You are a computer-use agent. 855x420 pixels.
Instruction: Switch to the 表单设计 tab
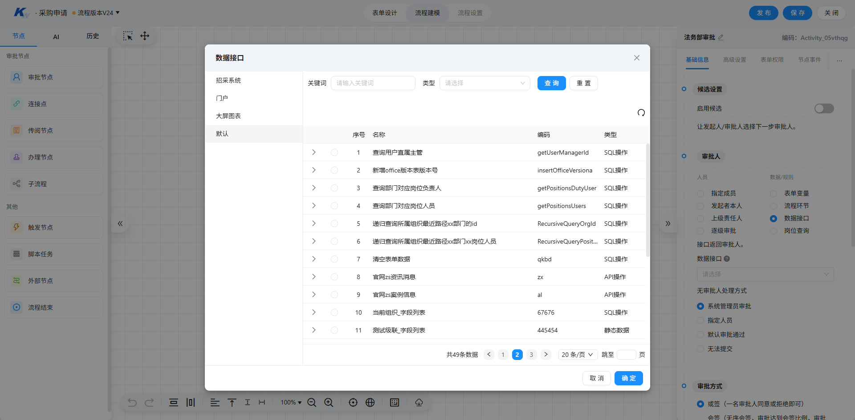tap(385, 13)
